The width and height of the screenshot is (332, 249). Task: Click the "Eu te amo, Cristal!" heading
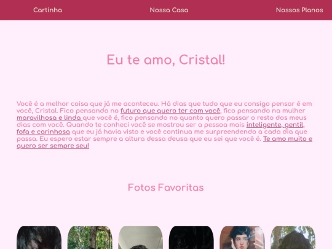point(166,60)
